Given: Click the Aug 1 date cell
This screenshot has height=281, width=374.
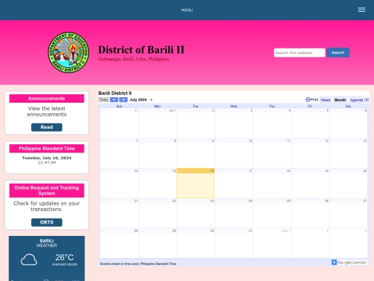Looking at the screenshot, I should (x=272, y=243).
